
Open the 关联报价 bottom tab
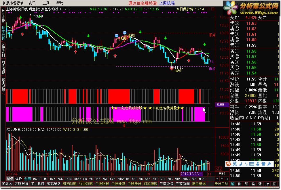[21, 184]
